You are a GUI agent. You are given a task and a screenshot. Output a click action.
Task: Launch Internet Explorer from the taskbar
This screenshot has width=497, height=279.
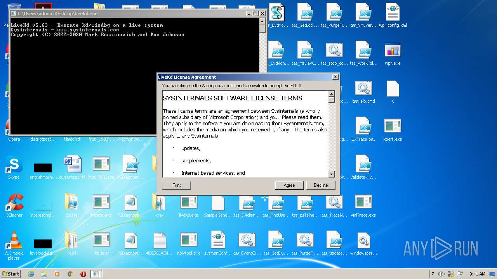31,274
